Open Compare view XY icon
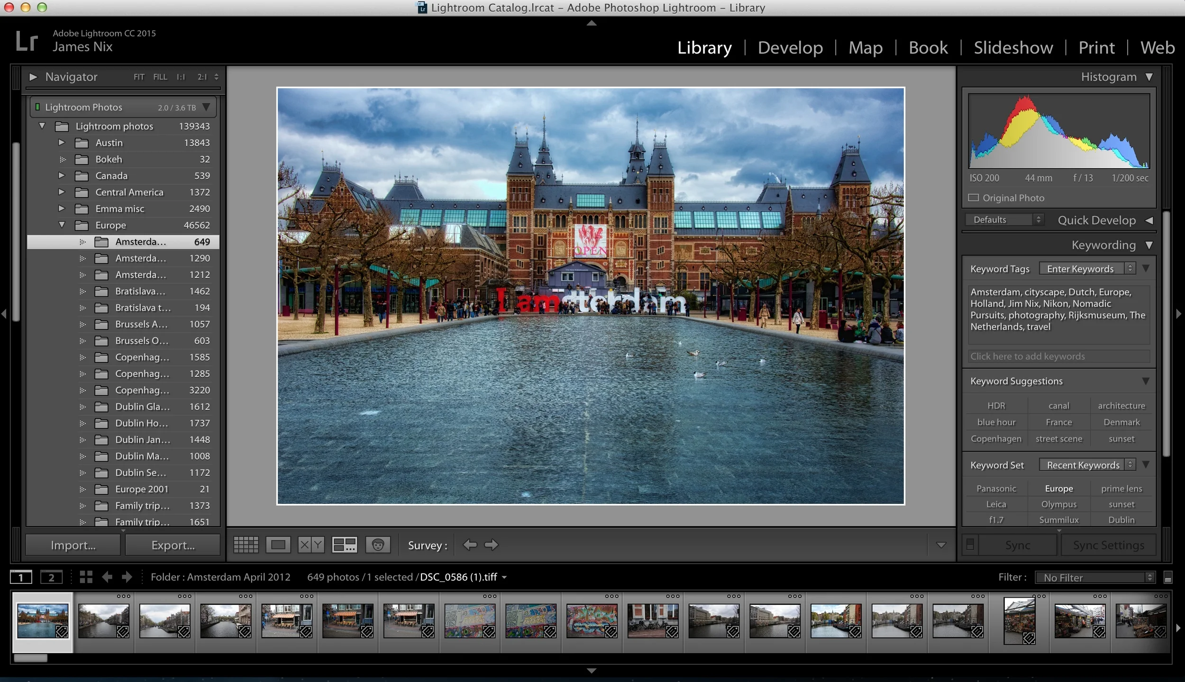Screen dimensions: 1185x682 click(x=311, y=545)
